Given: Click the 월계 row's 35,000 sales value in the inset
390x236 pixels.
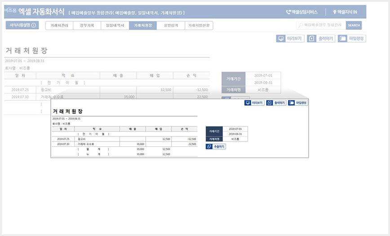Looking at the screenshot, I should [141, 149].
